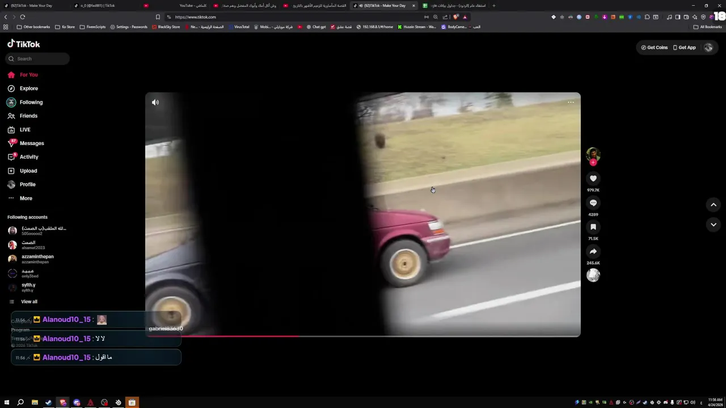The image size is (726, 408).
Task: Open following account sylth.y
Action: [22, 287]
